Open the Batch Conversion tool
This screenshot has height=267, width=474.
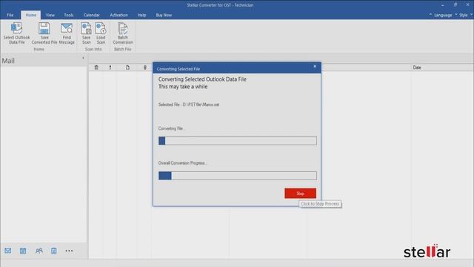tap(123, 33)
